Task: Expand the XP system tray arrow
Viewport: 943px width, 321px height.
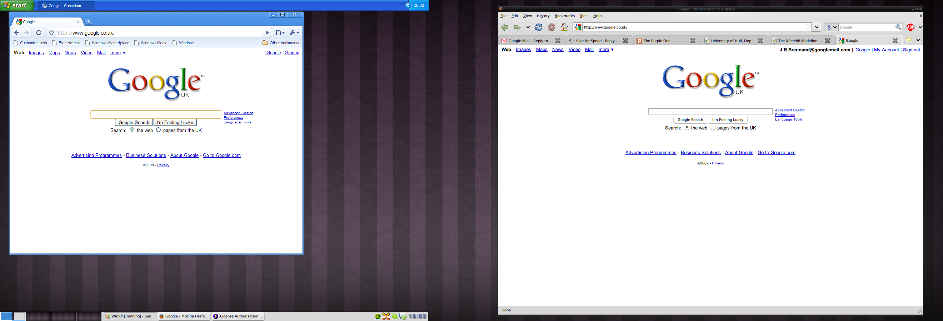Action: pyautogui.click(x=409, y=5)
